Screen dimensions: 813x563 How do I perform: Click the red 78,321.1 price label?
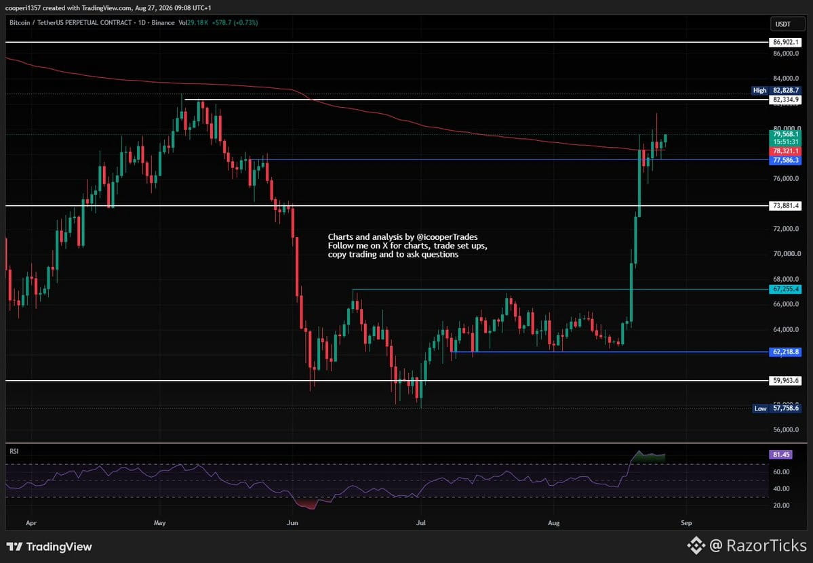pyautogui.click(x=785, y=151)
